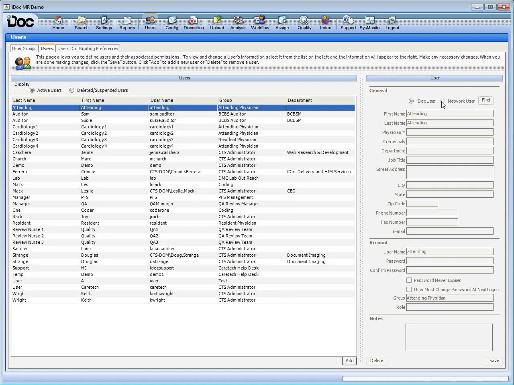Open the Users Doc Routing Preferences tab

[x=88, y=48]
